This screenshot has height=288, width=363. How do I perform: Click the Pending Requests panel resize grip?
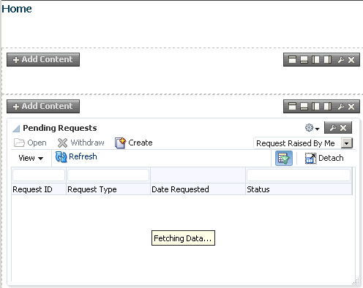point(356,281)
